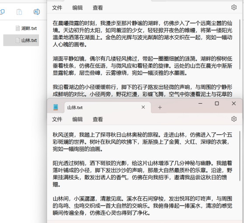Open 文件 menu in upper Notepad window
244x223 pixels.
pyautogui.click(x=57, y=7)
